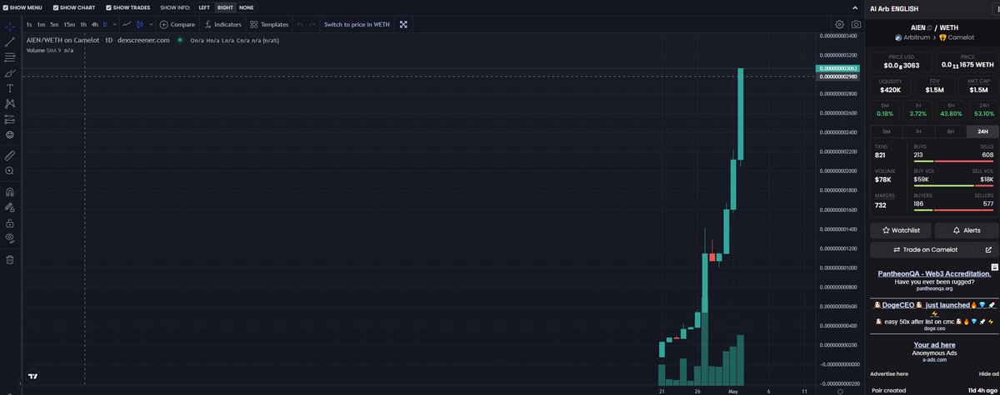1000x395 pixels.
Task: Open the Templates menu
Action: tap(270, 25)
